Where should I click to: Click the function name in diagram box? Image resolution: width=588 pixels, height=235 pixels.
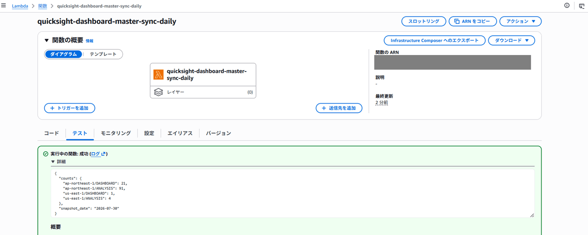(207, 75)
